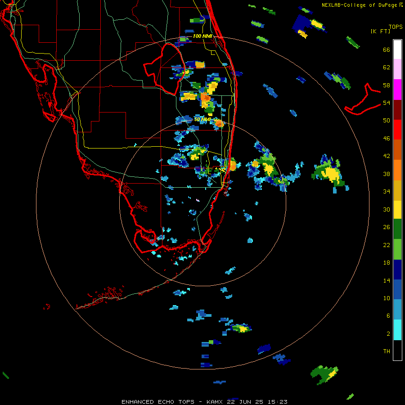The height and width of the screenshot is (405, 405).
Task: Select the magenta legend swatch
Action: (397, 90)
